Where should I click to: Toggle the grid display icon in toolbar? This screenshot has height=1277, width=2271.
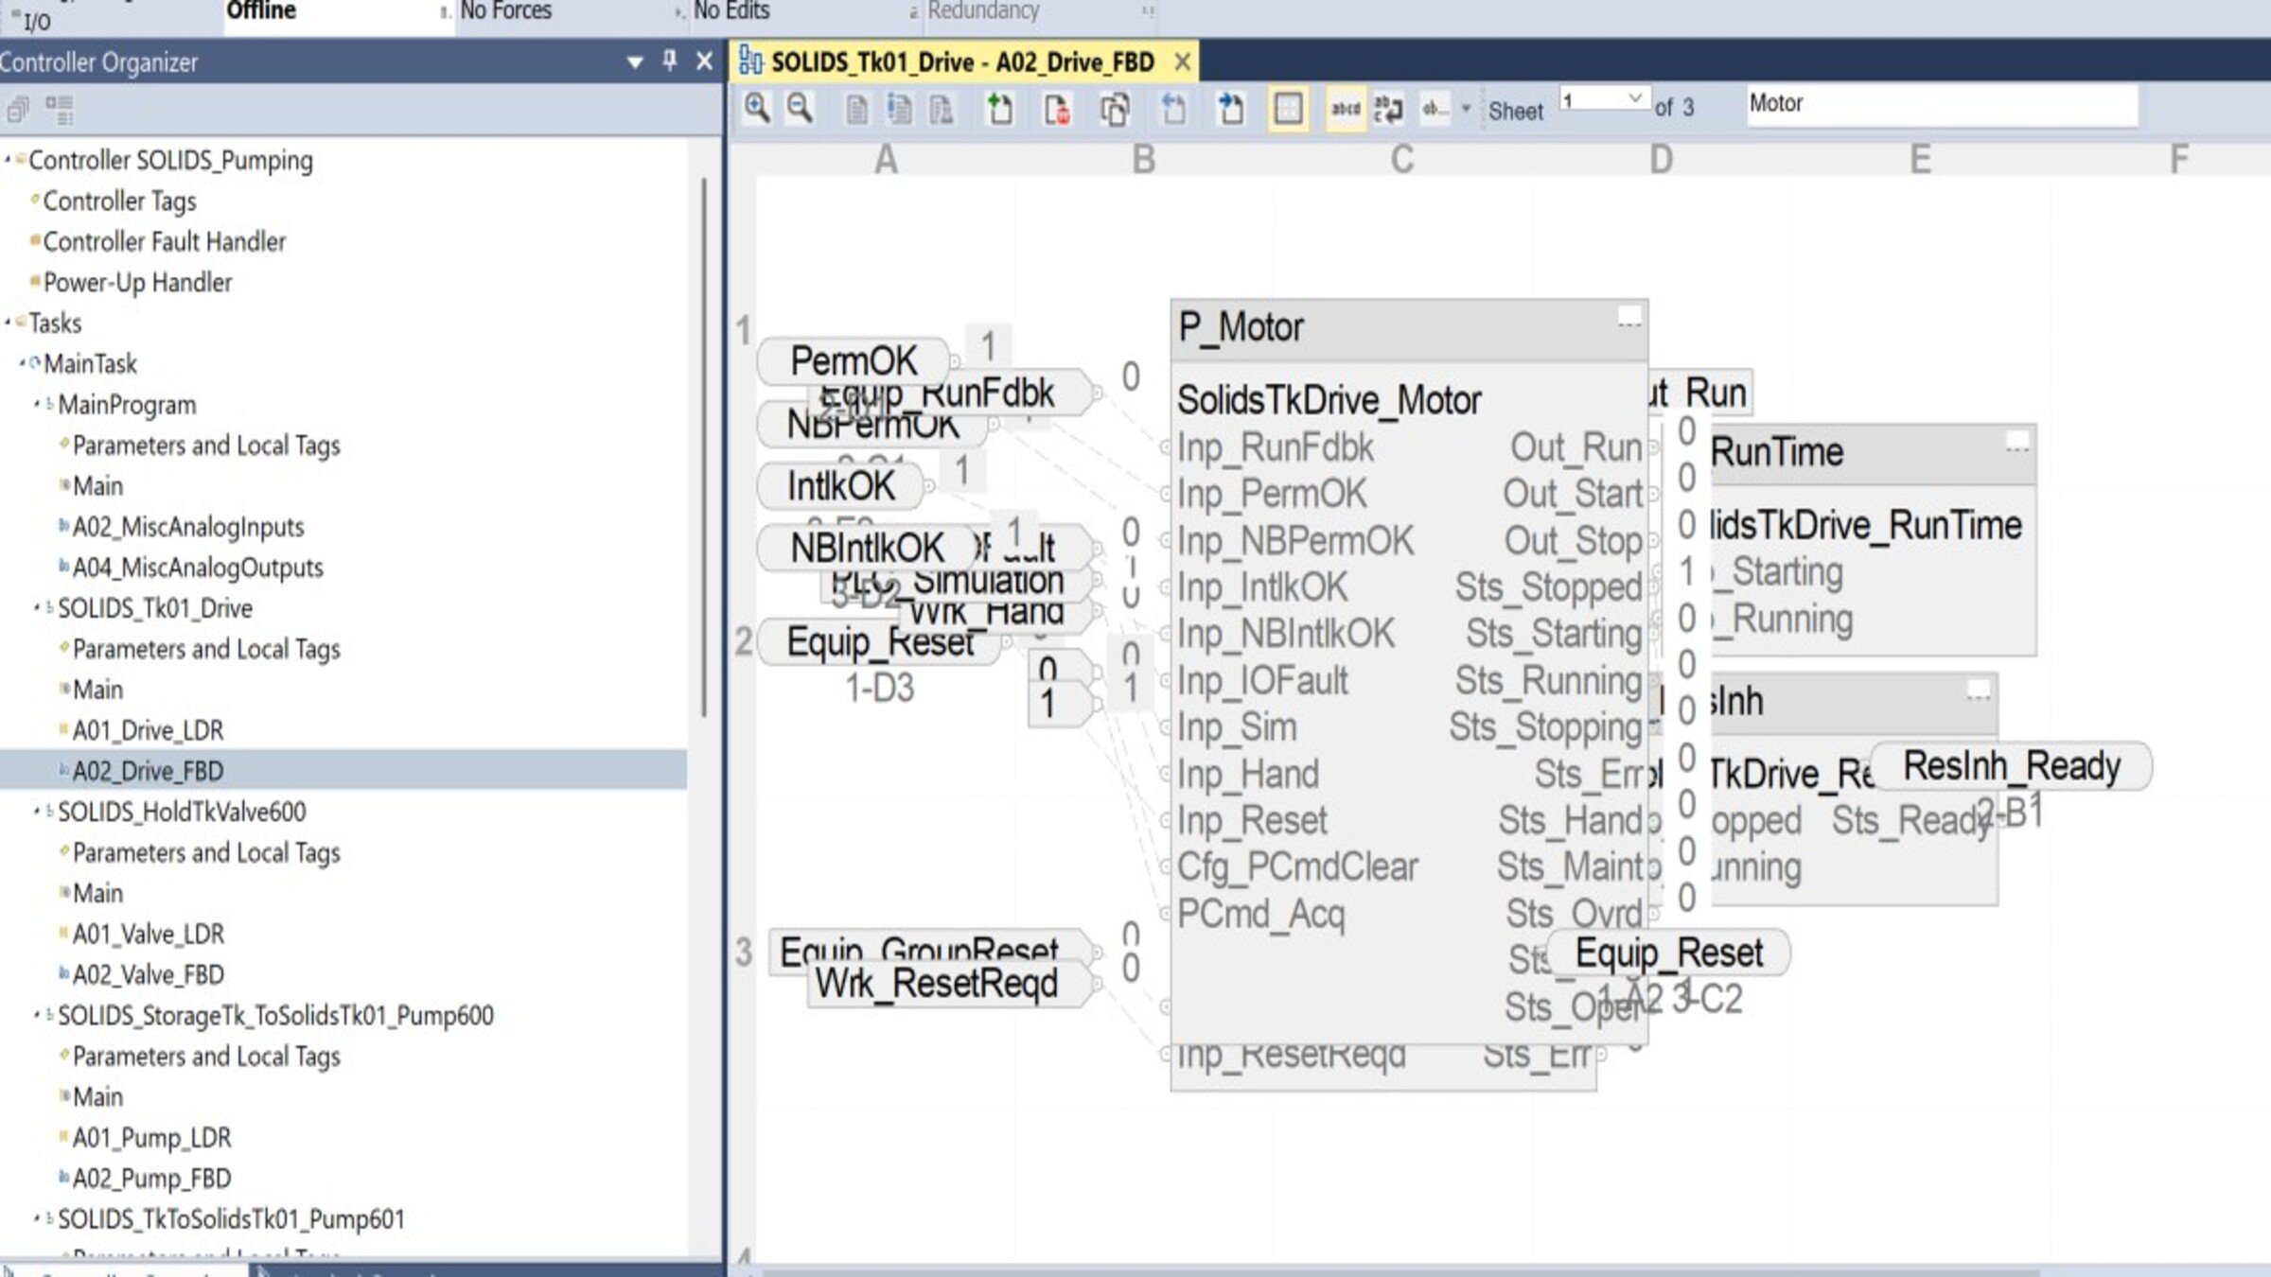tap(1288, 110)
